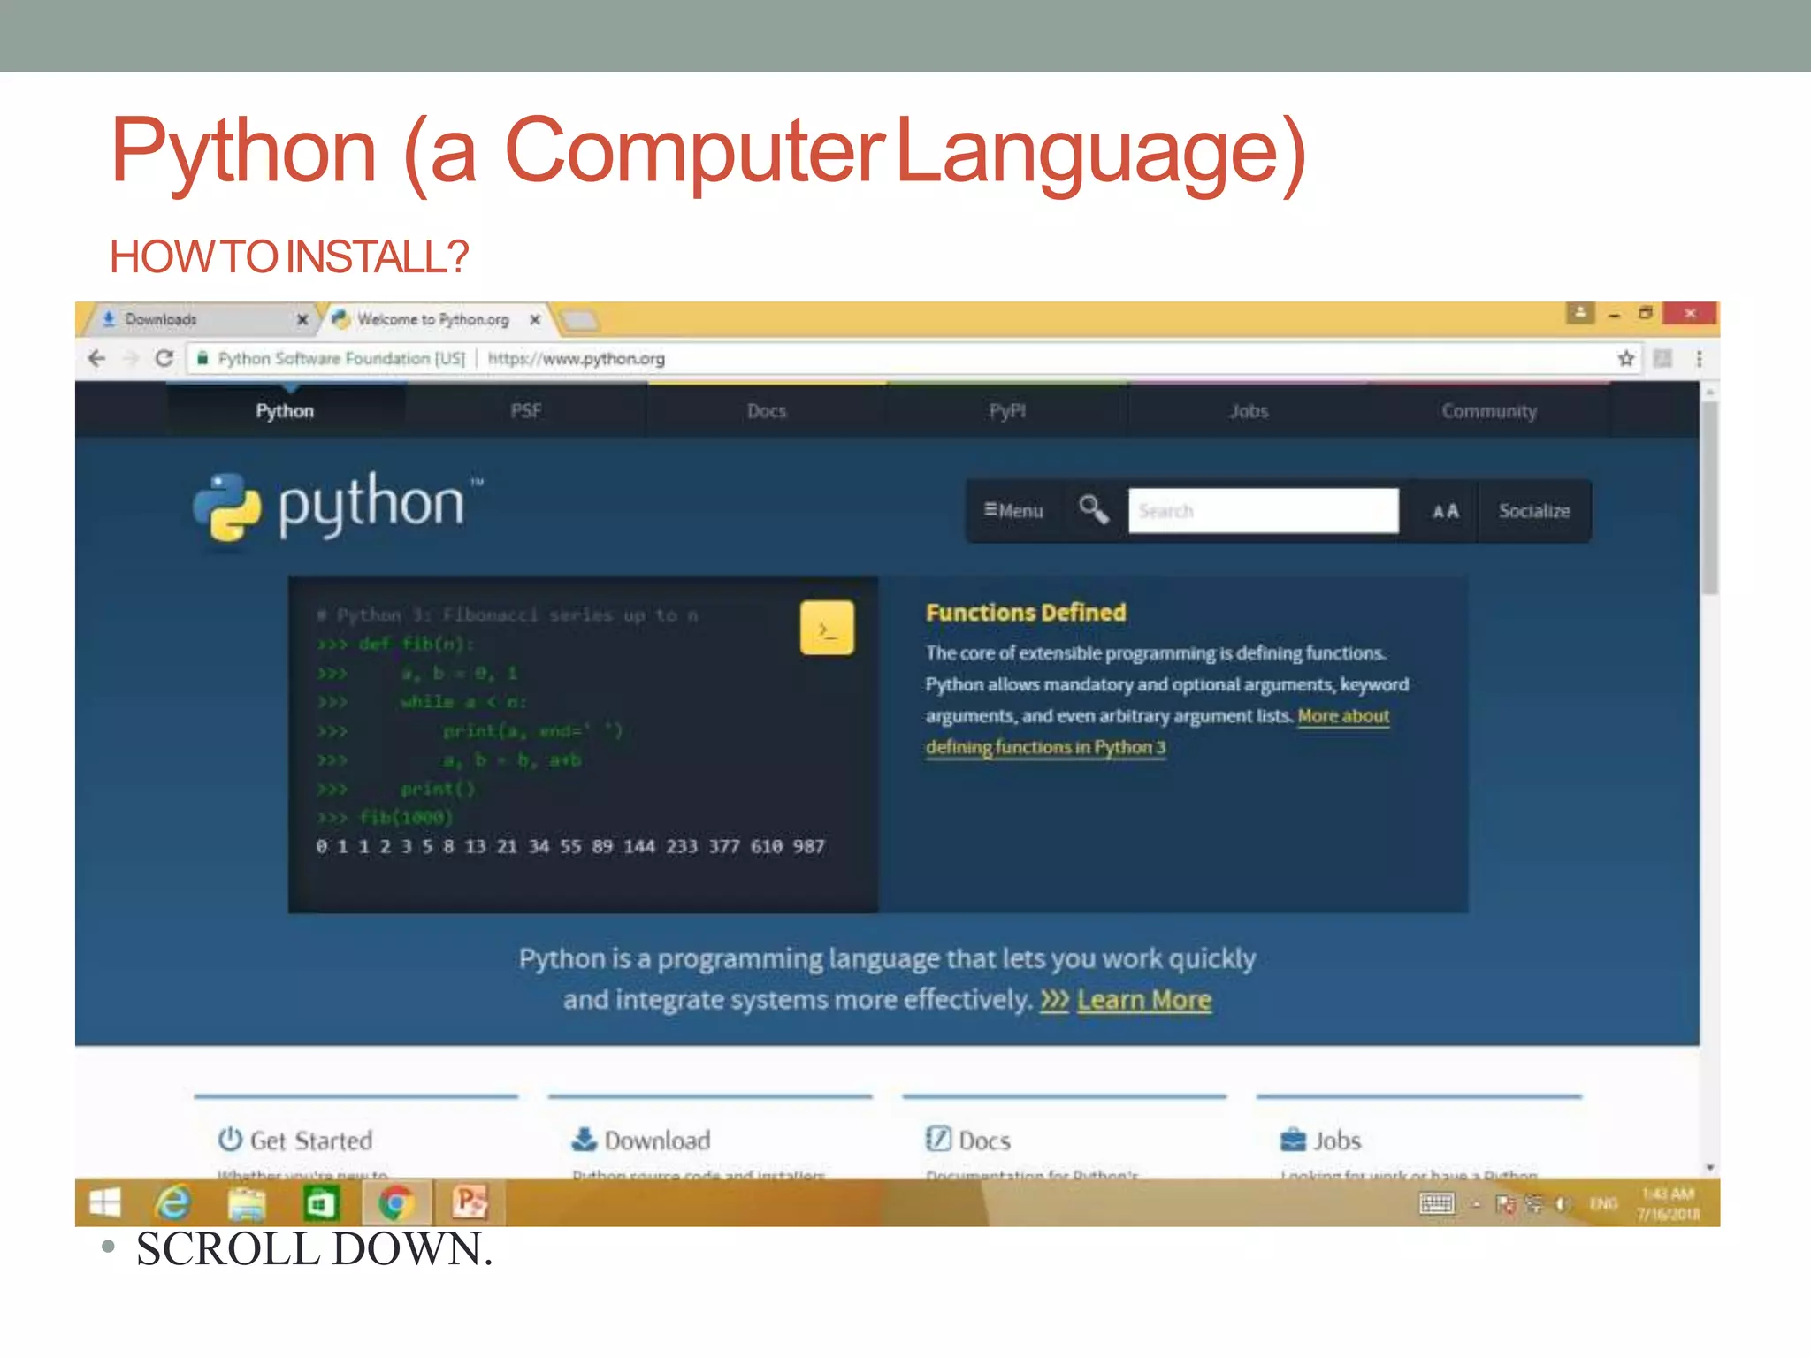Open the Docs section heading

(984, 1140)
